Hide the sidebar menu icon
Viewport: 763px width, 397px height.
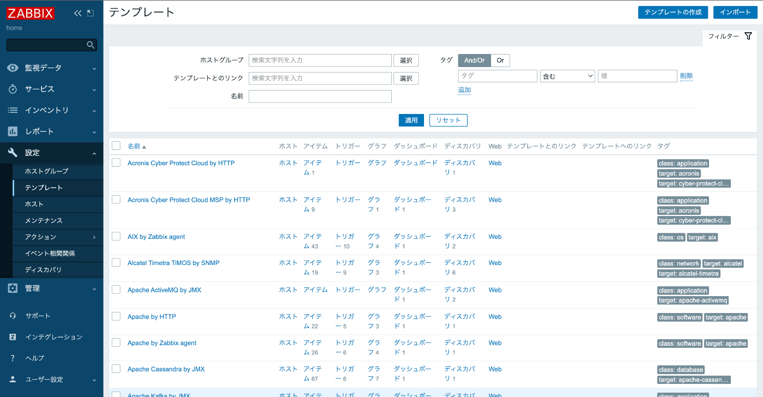pyautogui.click(x=91, y=13)
